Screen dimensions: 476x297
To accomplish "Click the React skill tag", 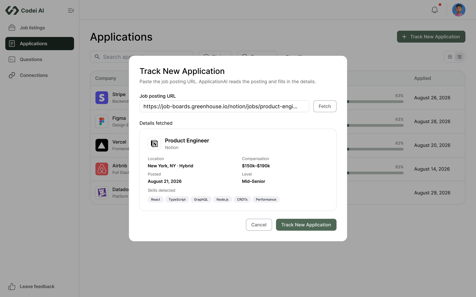I will tap(155, 200).
